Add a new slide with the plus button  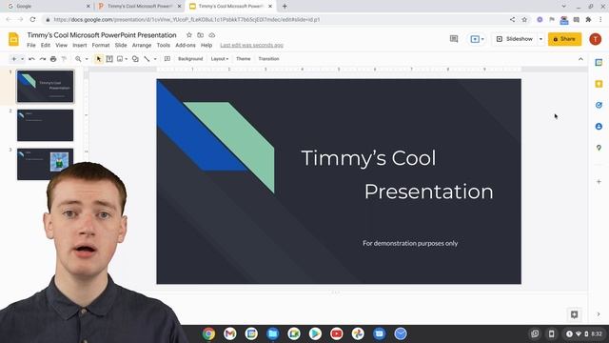[x=14, y=59]
